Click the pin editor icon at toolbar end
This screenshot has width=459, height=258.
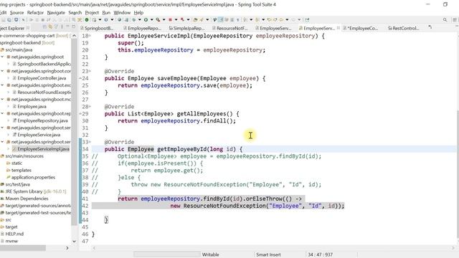tap(307, 19)
